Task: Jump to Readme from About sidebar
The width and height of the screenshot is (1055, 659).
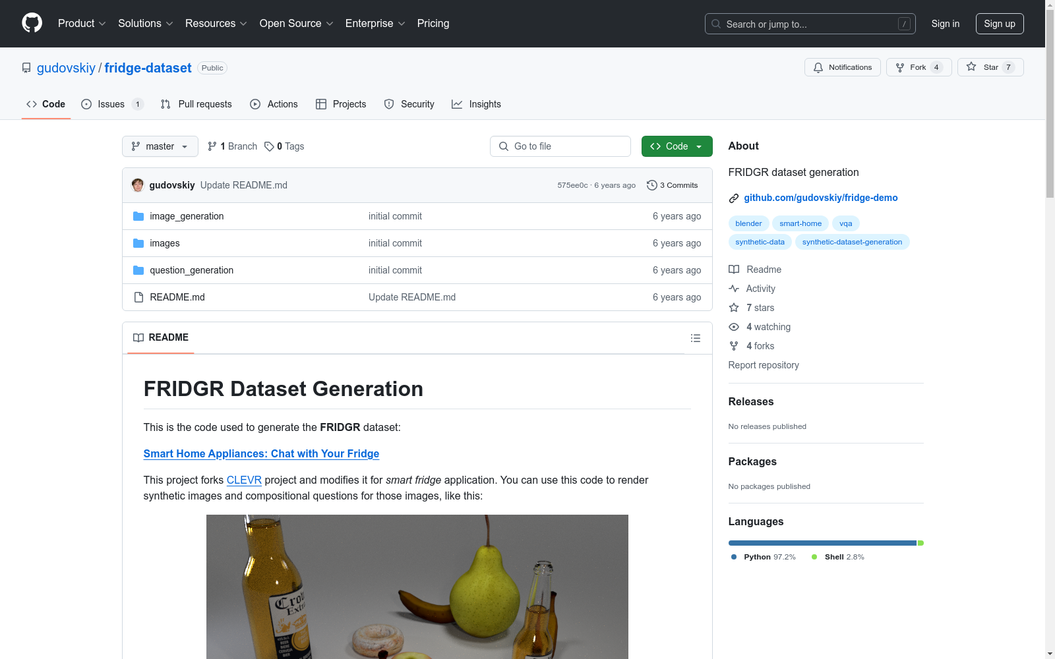Action: (x=755, y=270)
